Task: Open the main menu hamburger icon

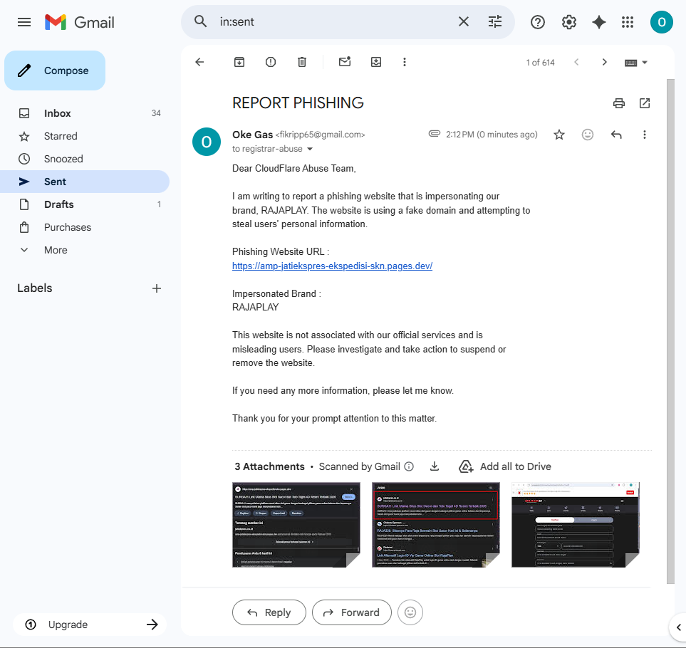Action: click(24, 22)
